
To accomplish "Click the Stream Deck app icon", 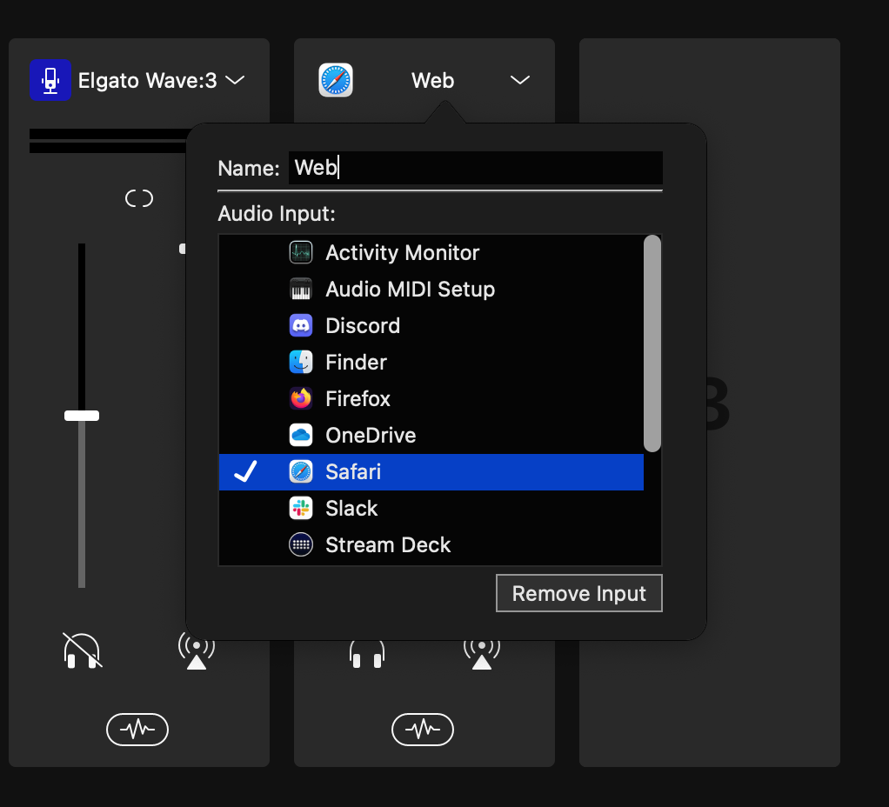I will coord(301,545).
